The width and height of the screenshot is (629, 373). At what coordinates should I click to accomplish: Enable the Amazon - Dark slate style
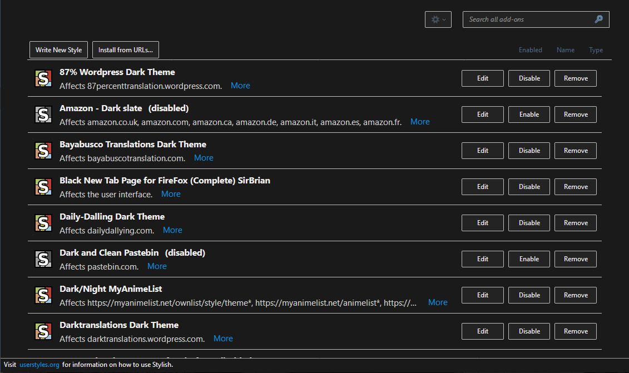(529, 115)
